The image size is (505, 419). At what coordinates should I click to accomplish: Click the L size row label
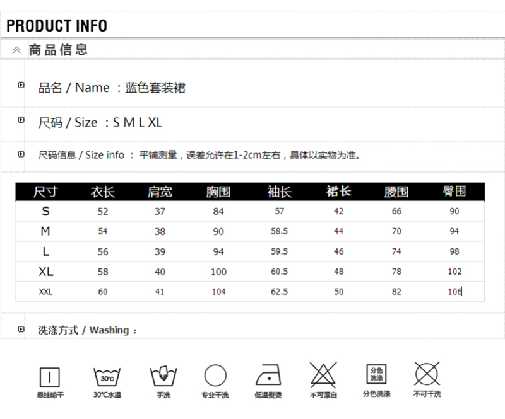[x=45, y=251]
